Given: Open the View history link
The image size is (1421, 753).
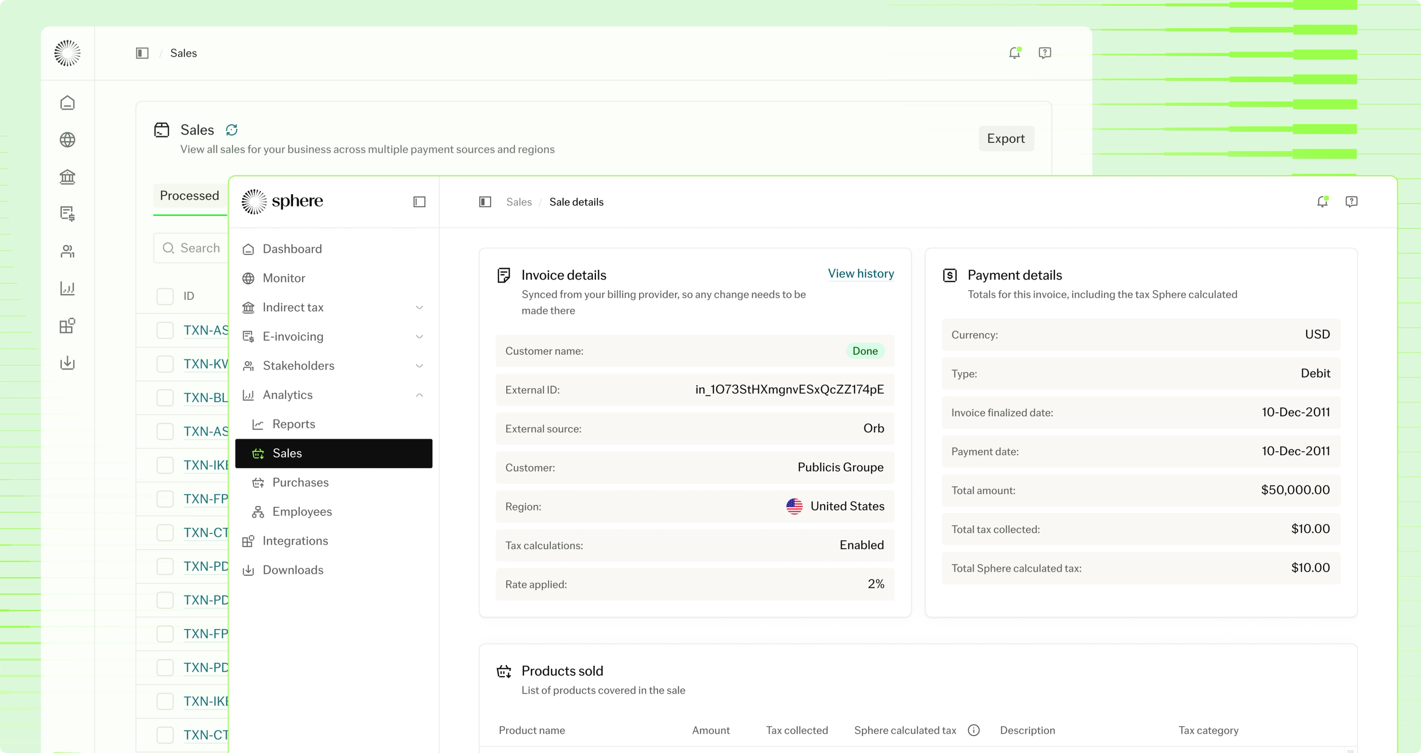Looking at the screenshot, I should tap(860, 273).
